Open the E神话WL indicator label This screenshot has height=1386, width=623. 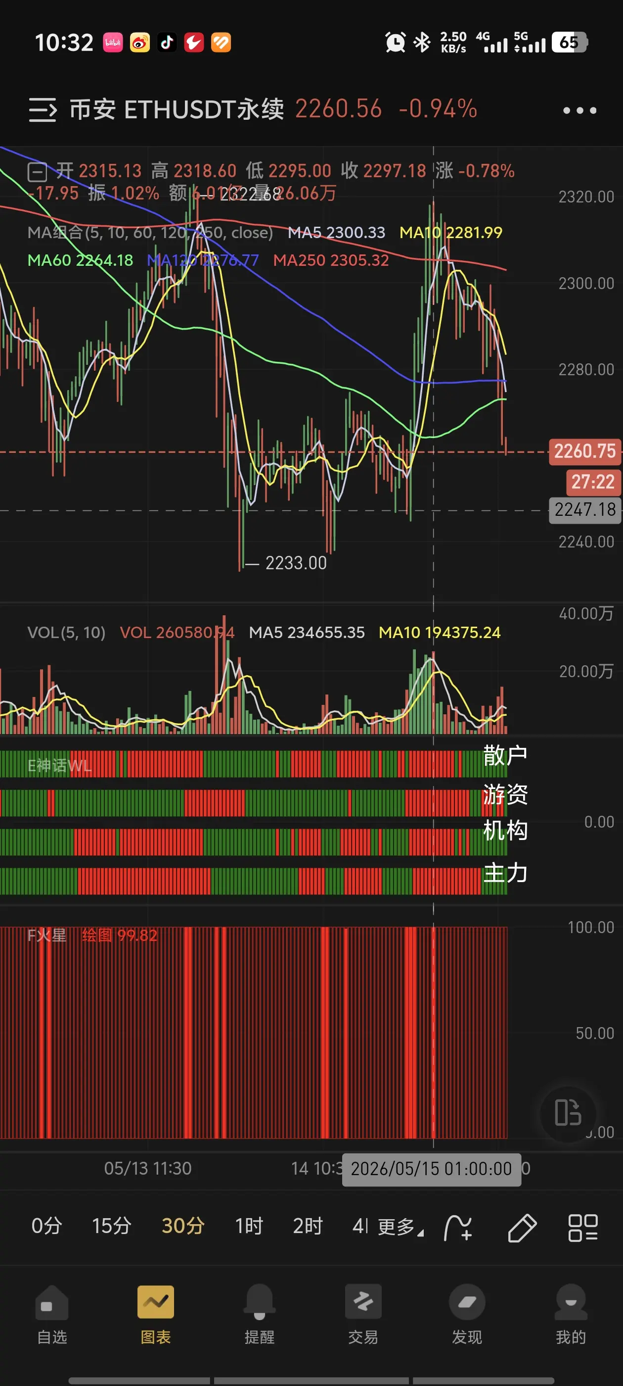click(59, 765)
